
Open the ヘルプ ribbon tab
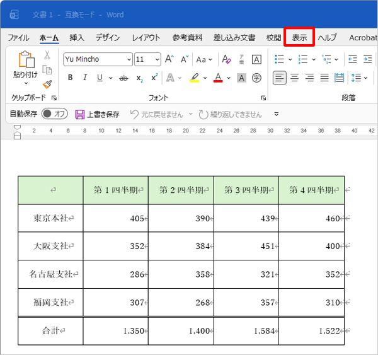click(x=327, y=38)
